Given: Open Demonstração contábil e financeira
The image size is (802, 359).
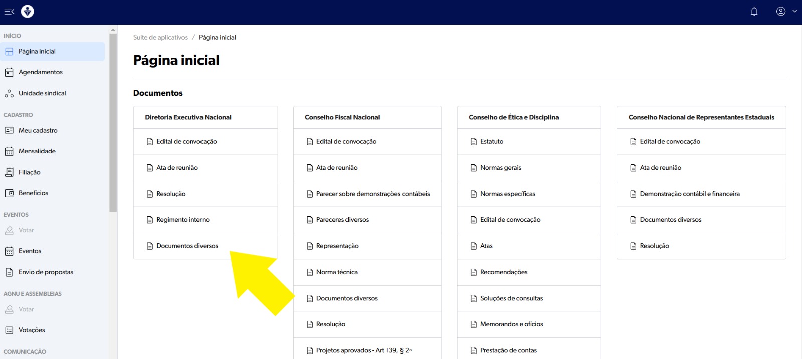Looking at the screenshot, I should [689, 194].
